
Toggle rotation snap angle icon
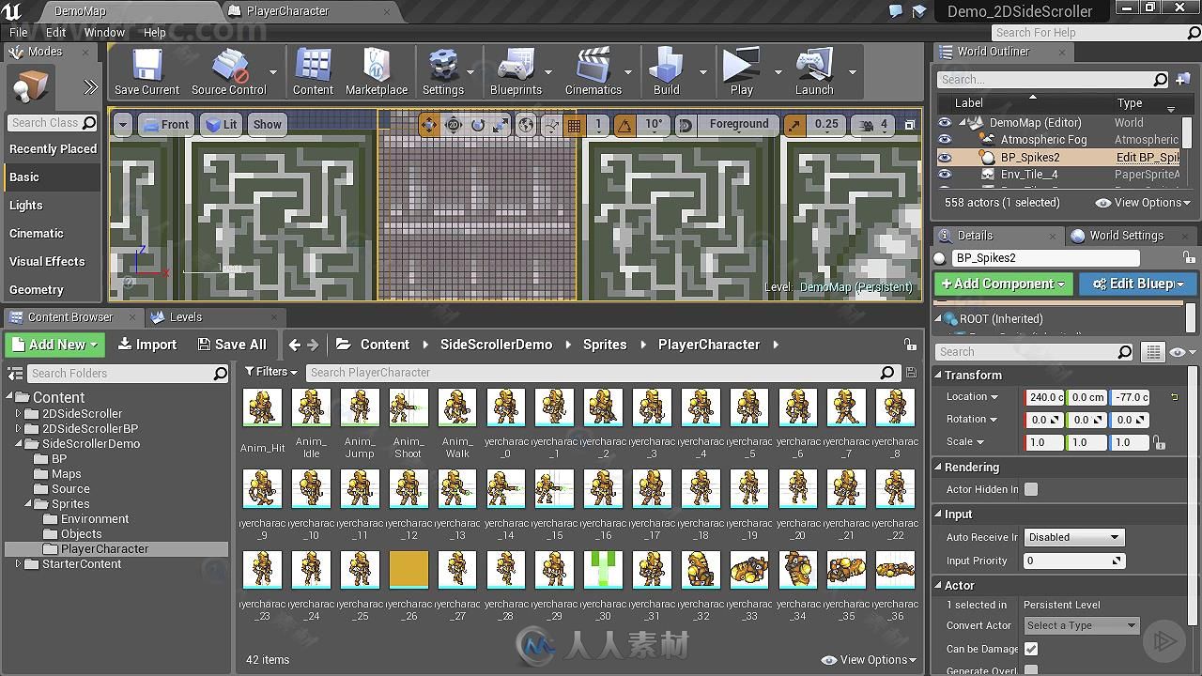pos(624,124)
